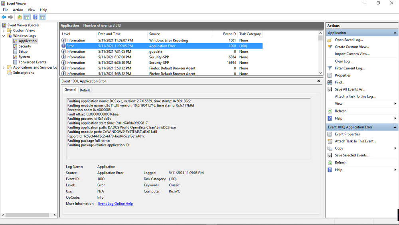Image resolution: width=399 pixels, height=225 pixels.
Task: Click the Back arrow in the toolbar
Action: click(4, 17)
